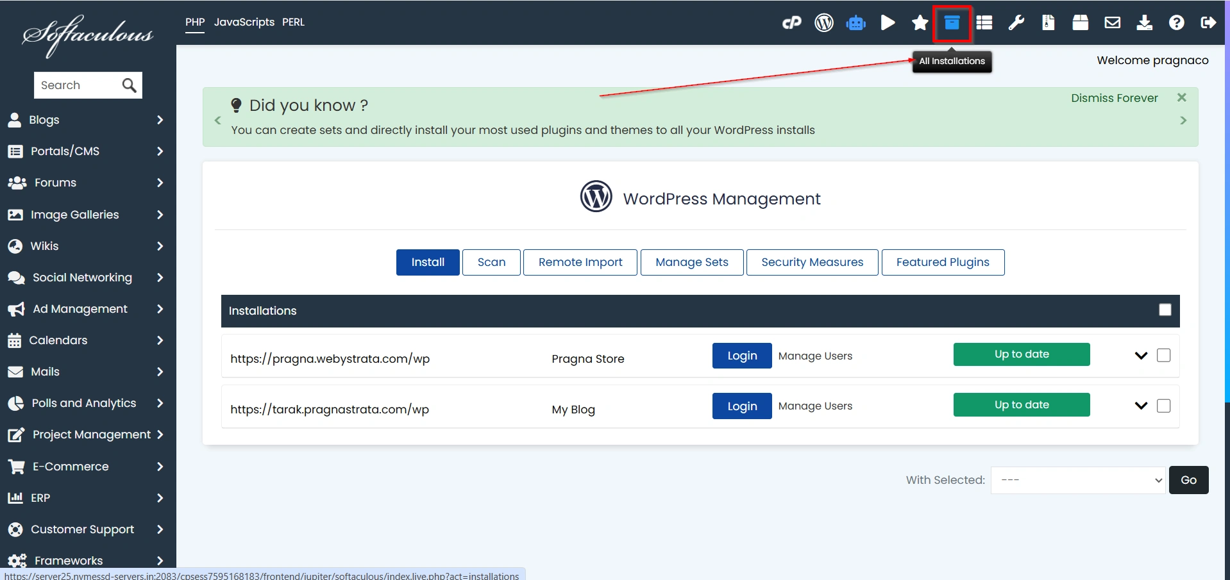1230x580 pixels.
Task: Expand the Project Management chevron
Action: tap(160, 435)
